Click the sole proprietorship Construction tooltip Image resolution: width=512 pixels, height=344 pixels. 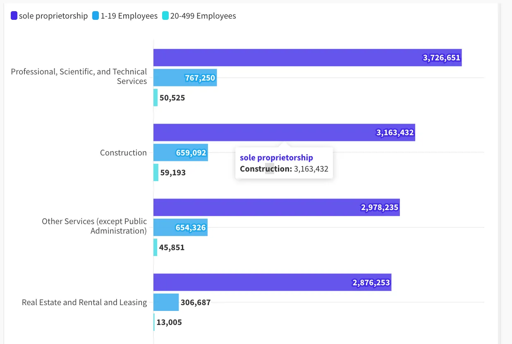pyautogui.click(x=284, y=163)
